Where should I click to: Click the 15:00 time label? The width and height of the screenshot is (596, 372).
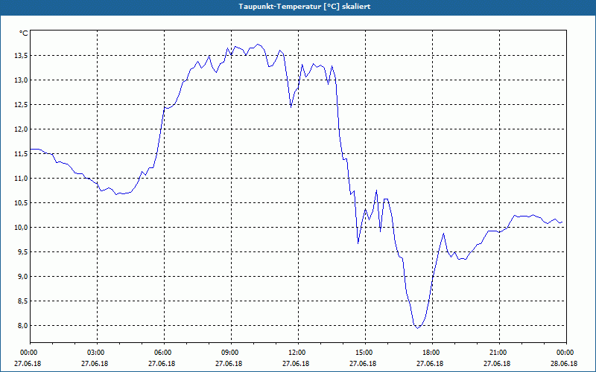[365, 353]
